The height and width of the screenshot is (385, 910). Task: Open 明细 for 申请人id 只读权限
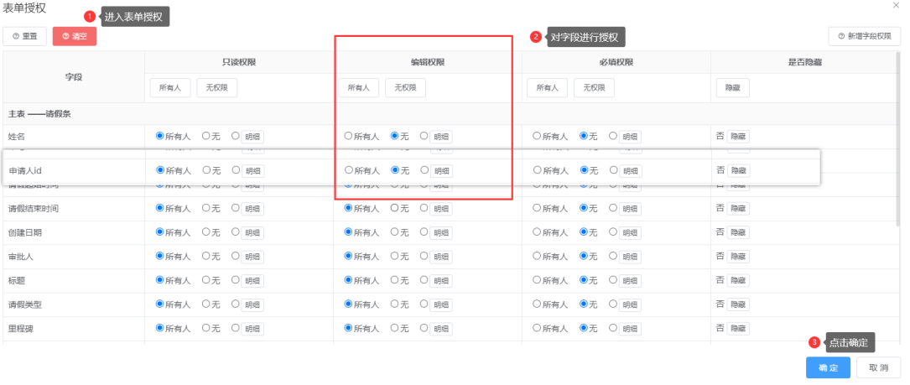pyautogui.click(x=253, y=171)
